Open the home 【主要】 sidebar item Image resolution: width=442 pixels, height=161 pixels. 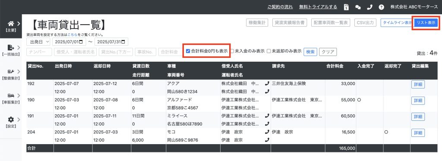pos(11,26)
